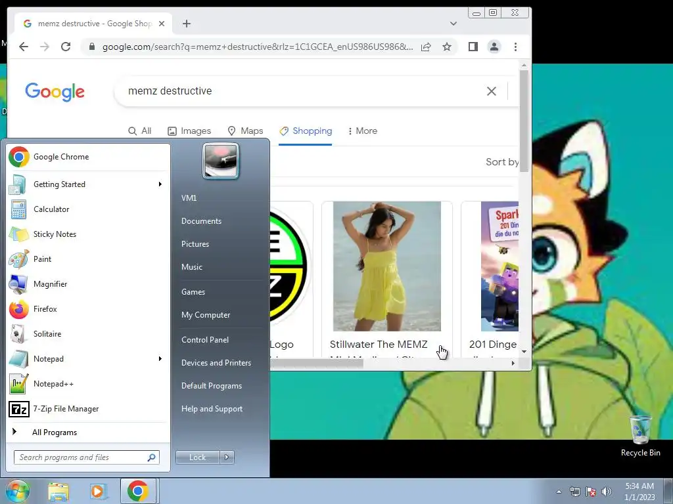Go back in Chrome

pyautogui.click(x=24, y=47)
